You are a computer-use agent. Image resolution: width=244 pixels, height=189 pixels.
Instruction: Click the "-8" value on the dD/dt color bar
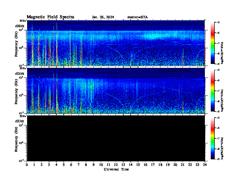[x=218, y=101]
